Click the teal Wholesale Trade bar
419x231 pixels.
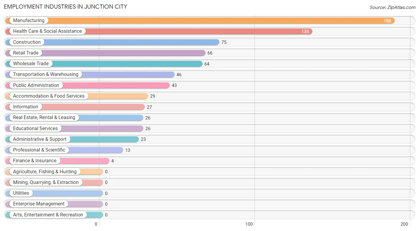[x=104, y=64]
